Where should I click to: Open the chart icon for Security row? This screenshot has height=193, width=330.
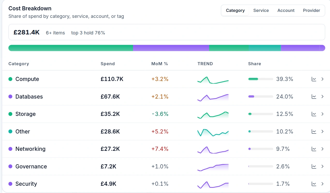pos(314,184)
